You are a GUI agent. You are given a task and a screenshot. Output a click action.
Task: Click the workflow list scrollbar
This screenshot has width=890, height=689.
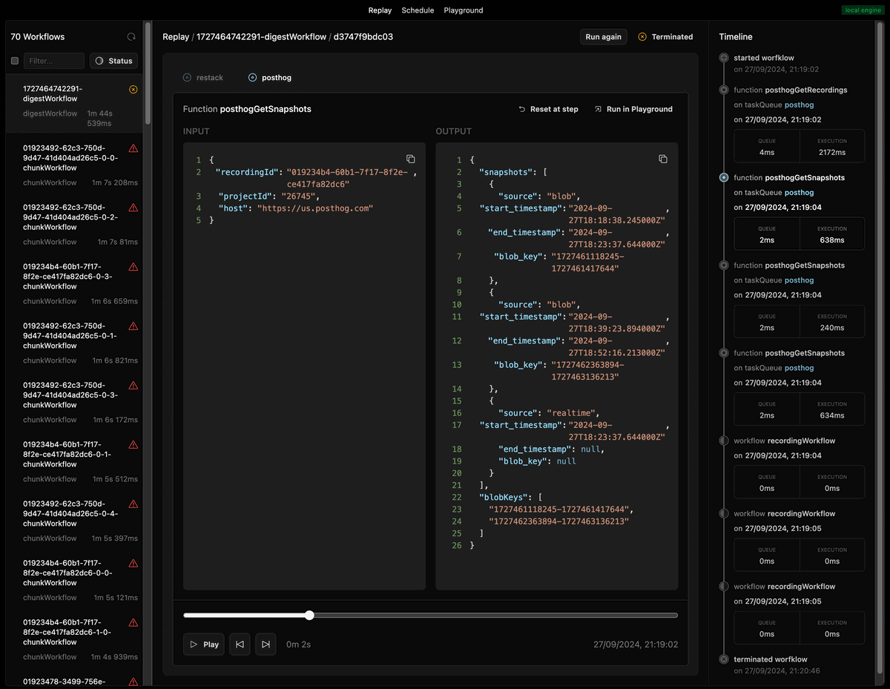148,74
